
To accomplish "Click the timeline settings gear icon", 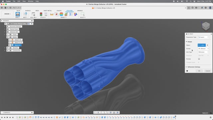I will 211,117.
